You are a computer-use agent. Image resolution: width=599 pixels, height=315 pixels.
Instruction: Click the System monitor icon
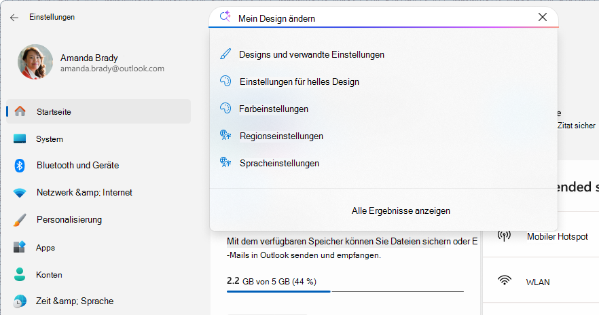20,138
